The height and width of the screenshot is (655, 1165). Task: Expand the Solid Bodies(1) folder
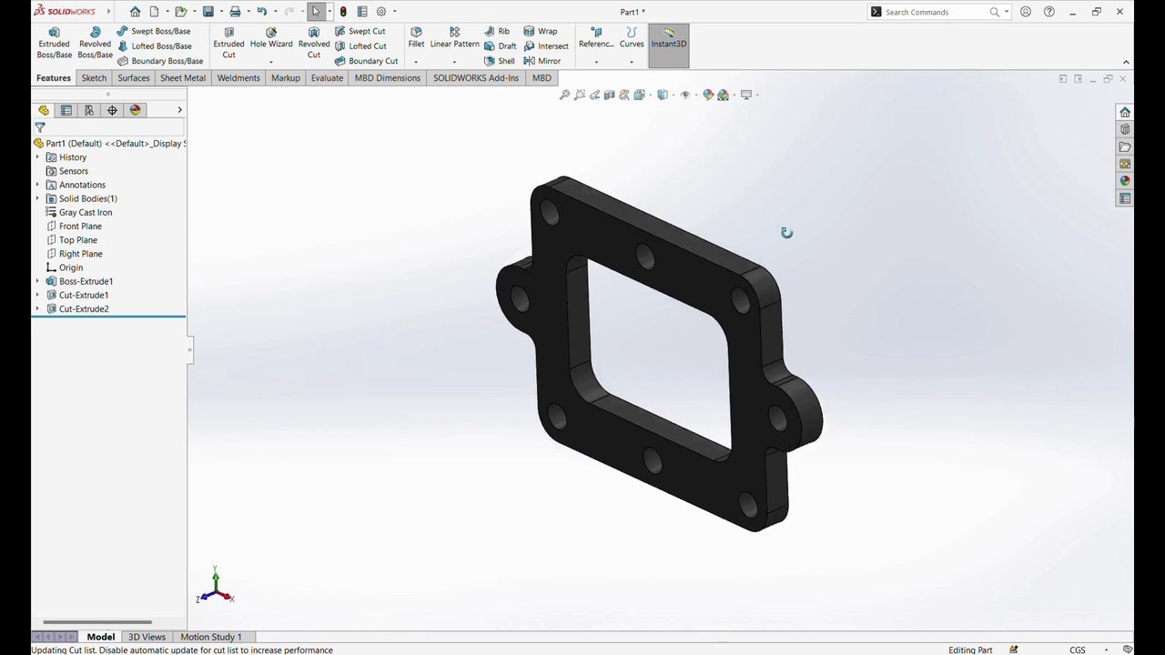[x=37, y=198]
